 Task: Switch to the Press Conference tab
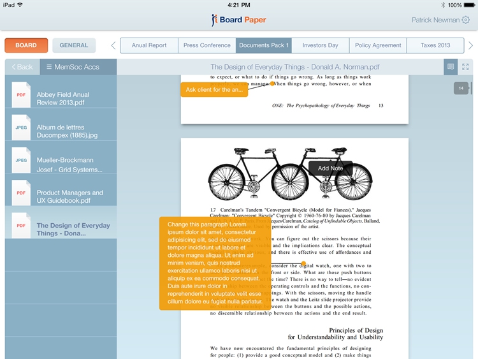tap(206, 45)
